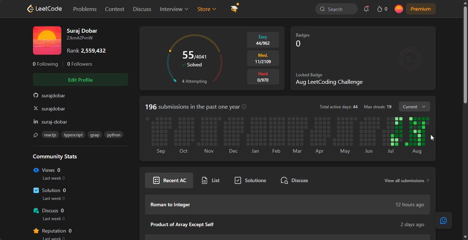Expand the Interview dropdown menu
Viewport: 468px width, 240px height.
[174, 9]
